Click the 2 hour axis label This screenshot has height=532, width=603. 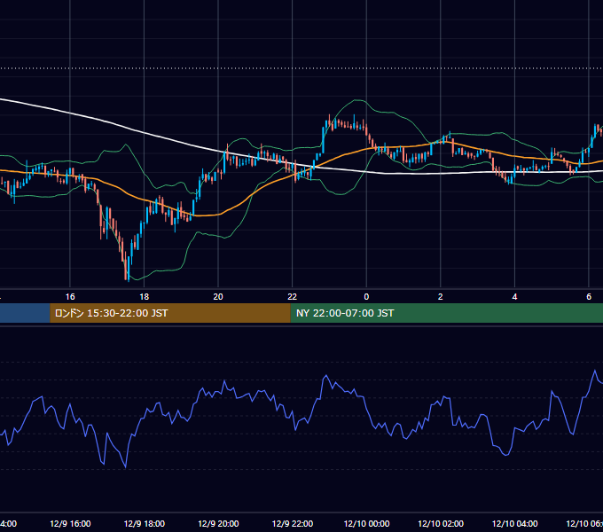coord(441,297)
